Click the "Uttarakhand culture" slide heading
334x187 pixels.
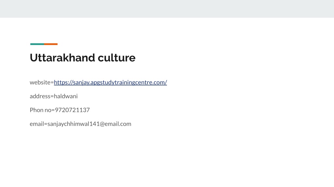83,58
